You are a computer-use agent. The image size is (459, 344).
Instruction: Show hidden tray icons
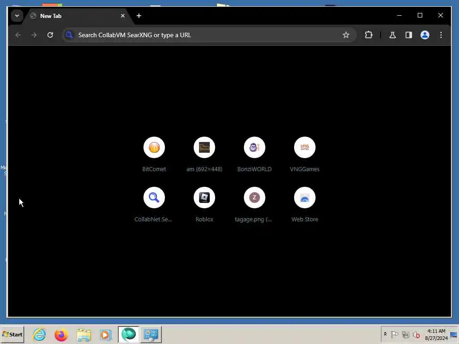385,334
